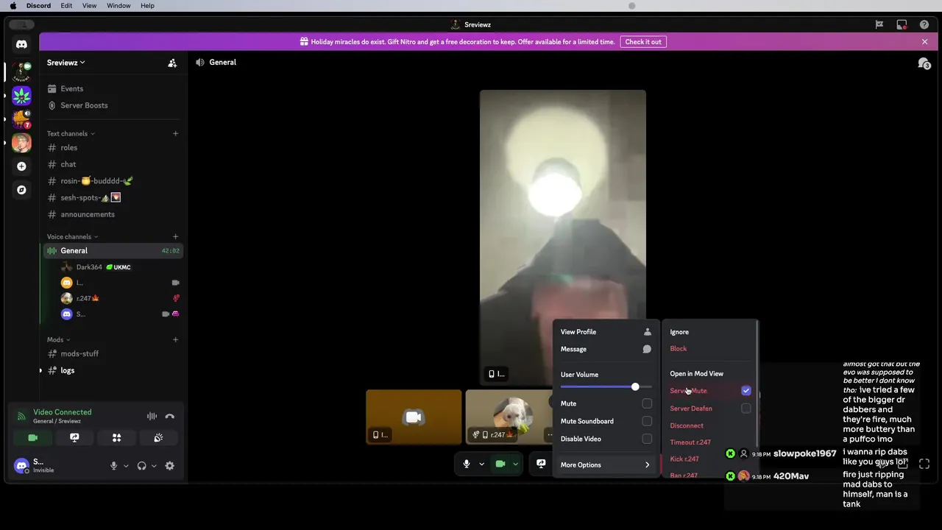The width and height of the screenshot is (942, 530).
Task: Collapse the Voice channels category
Action: coord(72,236)
